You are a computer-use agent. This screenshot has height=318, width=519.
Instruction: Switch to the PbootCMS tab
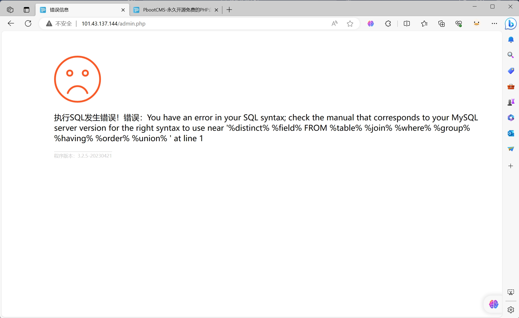tap(174, 10)
